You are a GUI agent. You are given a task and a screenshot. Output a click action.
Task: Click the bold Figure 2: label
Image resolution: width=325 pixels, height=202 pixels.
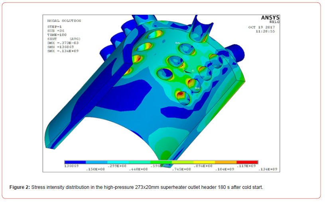tap(20, 187)
